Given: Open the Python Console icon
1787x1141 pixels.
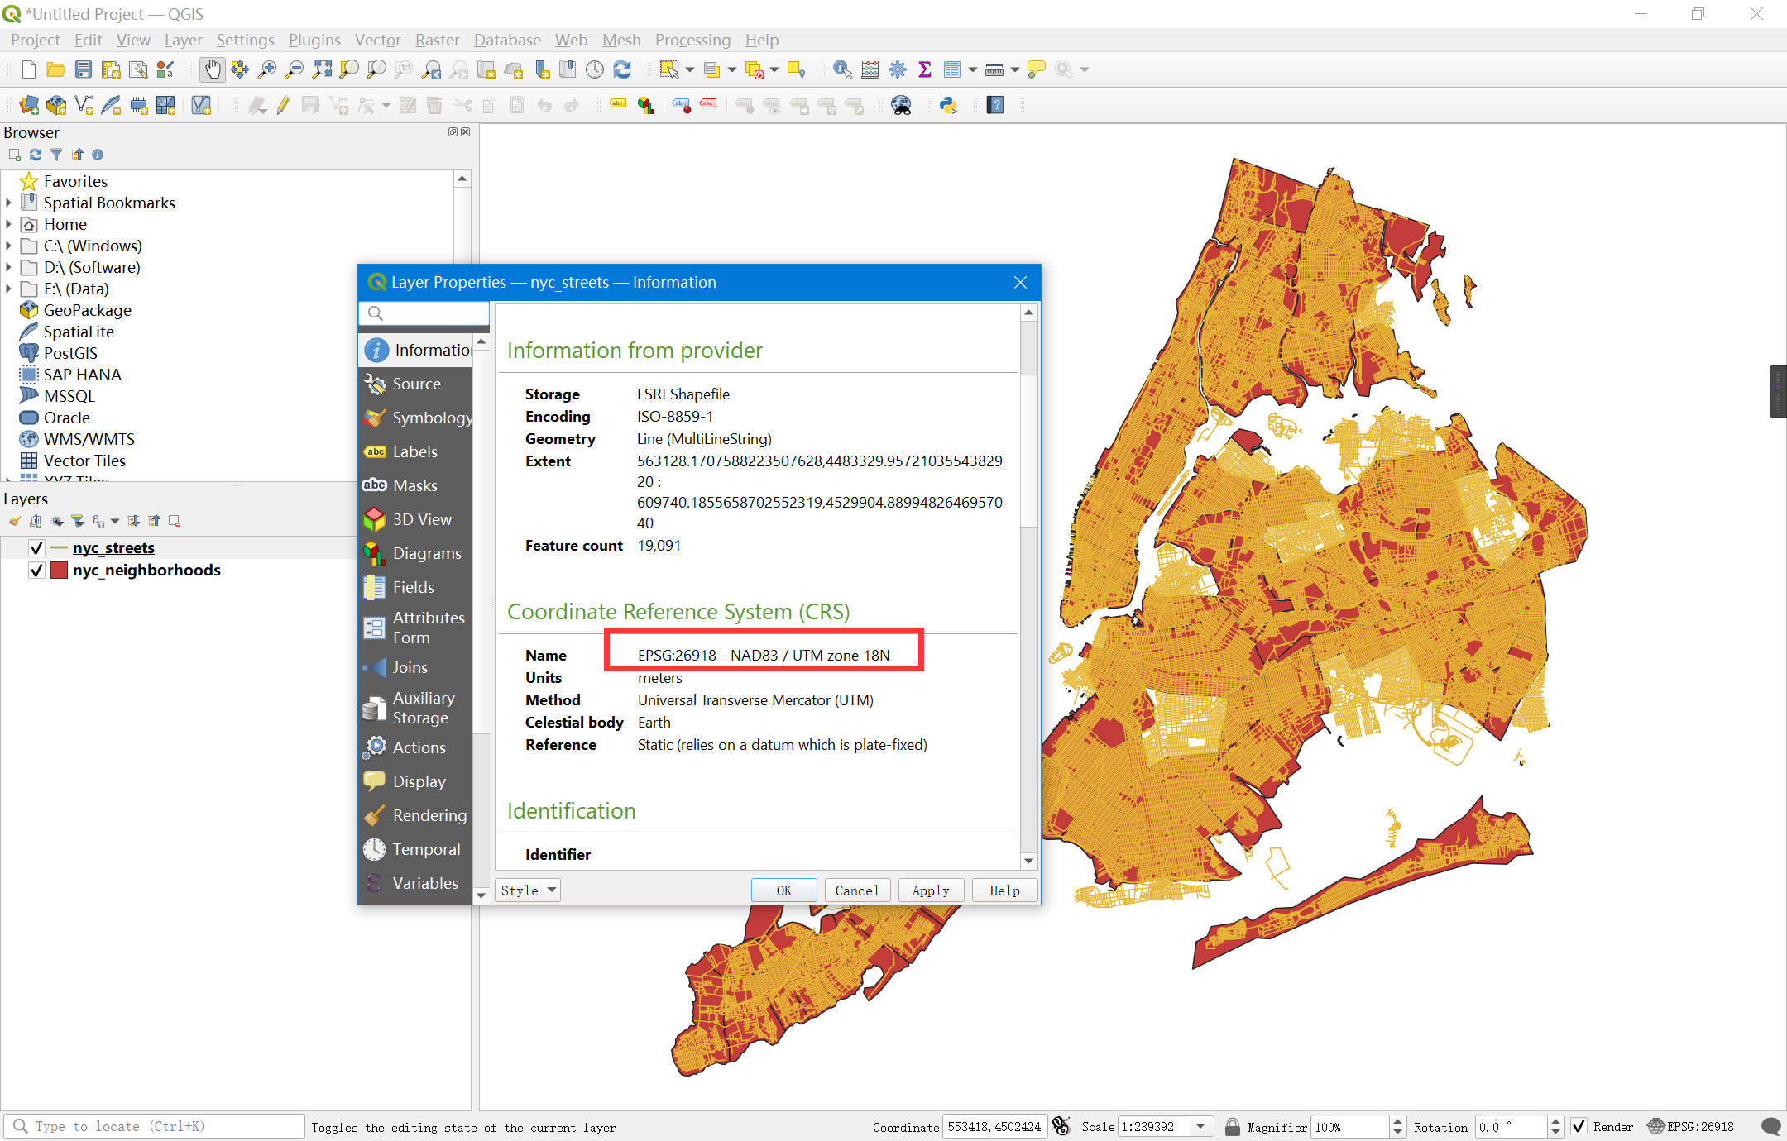Looking at the screenshot, I should coord(948,105).
